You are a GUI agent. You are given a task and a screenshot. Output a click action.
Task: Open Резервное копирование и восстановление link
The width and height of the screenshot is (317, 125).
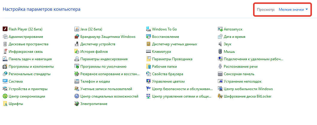pyautogui.click(x=110, y=74)
